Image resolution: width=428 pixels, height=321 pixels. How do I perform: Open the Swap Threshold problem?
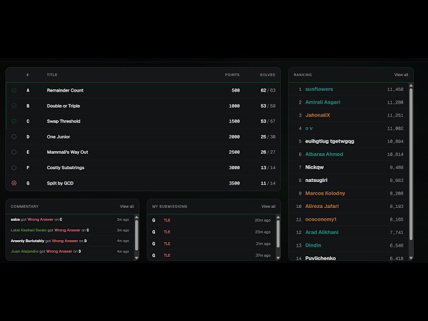(x=64, y=121)
